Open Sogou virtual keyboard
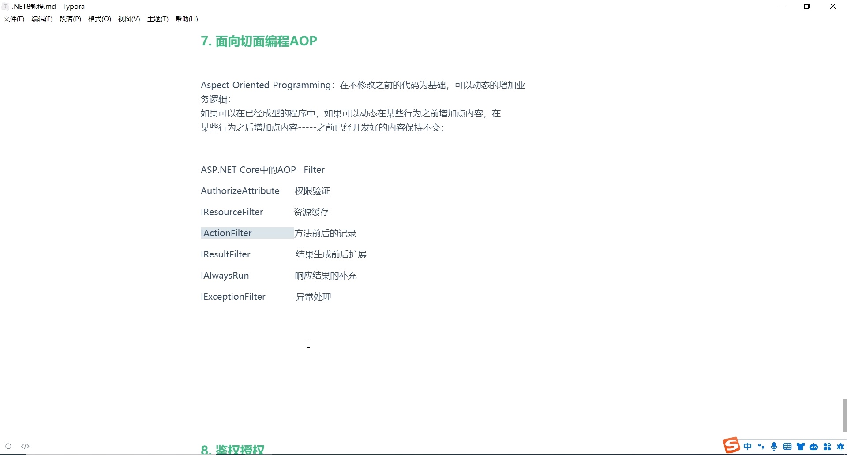847x455 pixels. tap(787, 446)
